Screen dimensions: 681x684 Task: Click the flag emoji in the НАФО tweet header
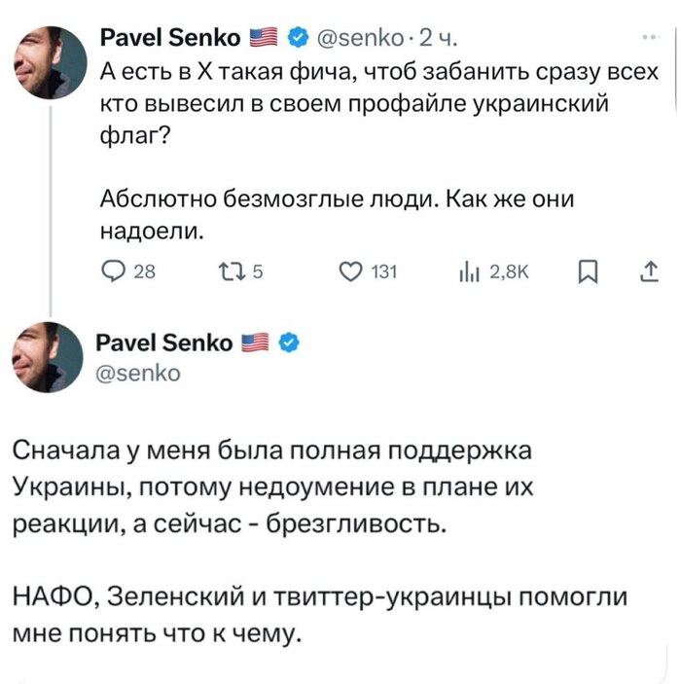pos(257,342)
